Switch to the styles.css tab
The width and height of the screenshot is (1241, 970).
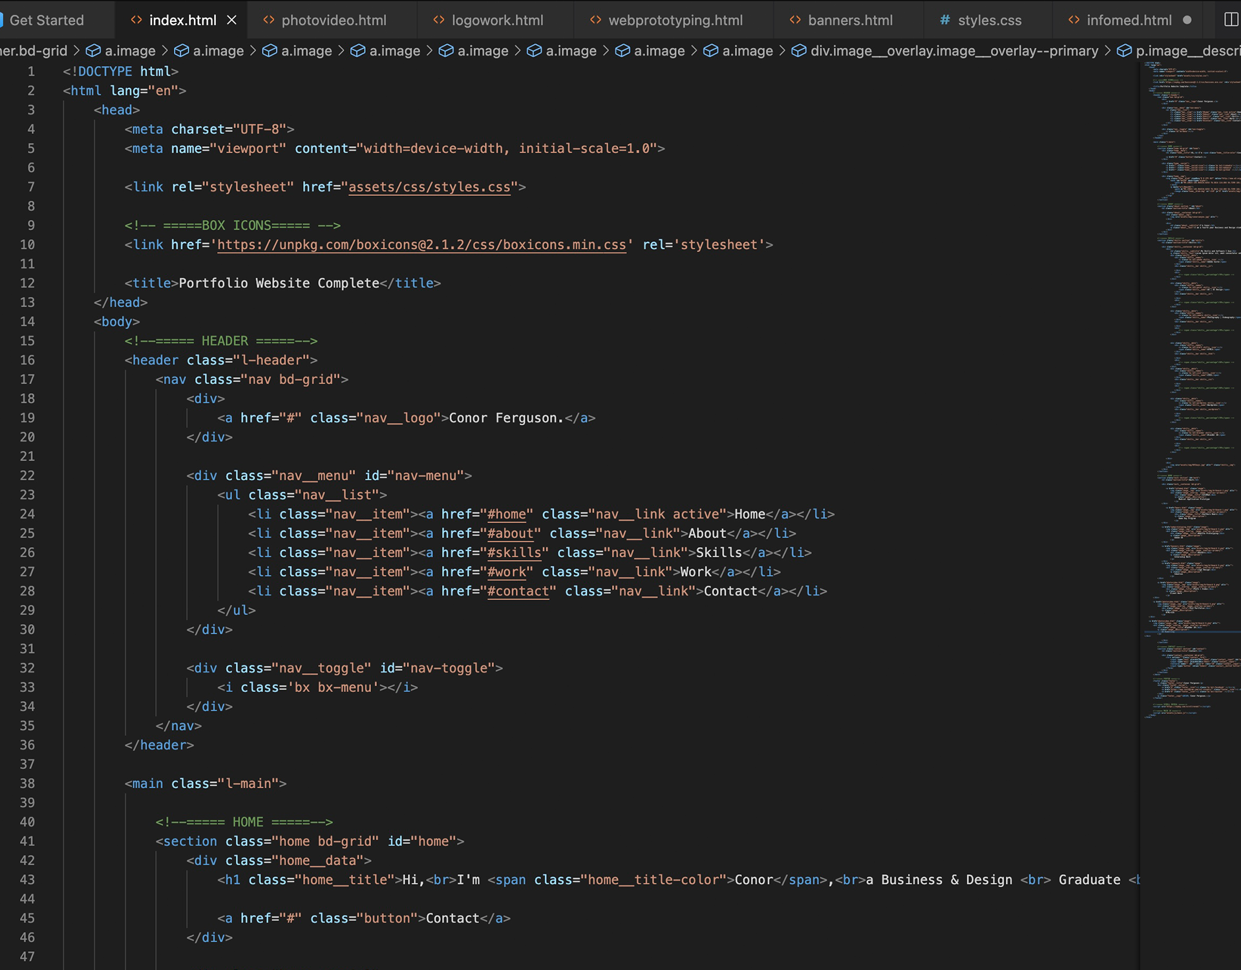click(989, 20)
